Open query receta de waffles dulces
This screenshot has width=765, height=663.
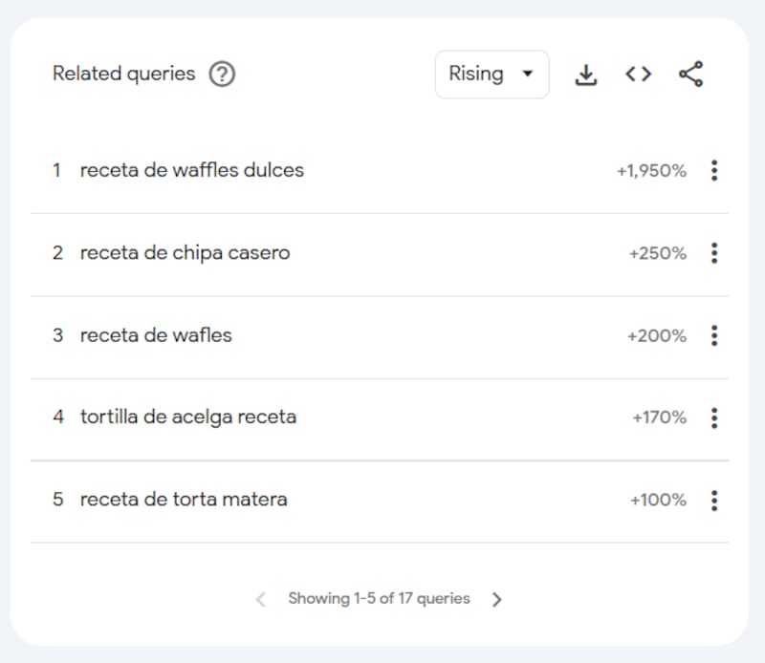[192, 170]
